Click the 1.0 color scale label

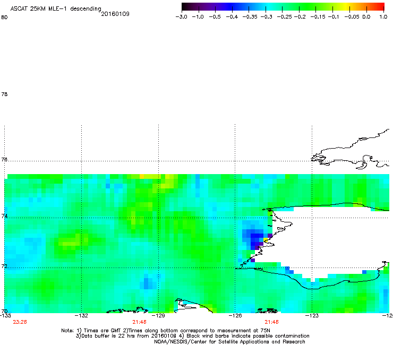click(x=383, y=17)
